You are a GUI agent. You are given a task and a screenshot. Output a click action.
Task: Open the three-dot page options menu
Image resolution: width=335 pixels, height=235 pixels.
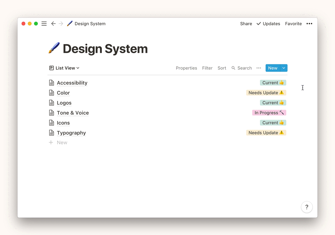[x=309, y=24]
